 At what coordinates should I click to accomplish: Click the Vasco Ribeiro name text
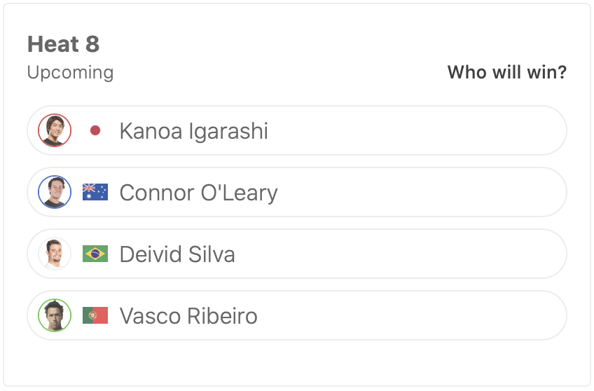pyautogui.click(x=188, y=316)
